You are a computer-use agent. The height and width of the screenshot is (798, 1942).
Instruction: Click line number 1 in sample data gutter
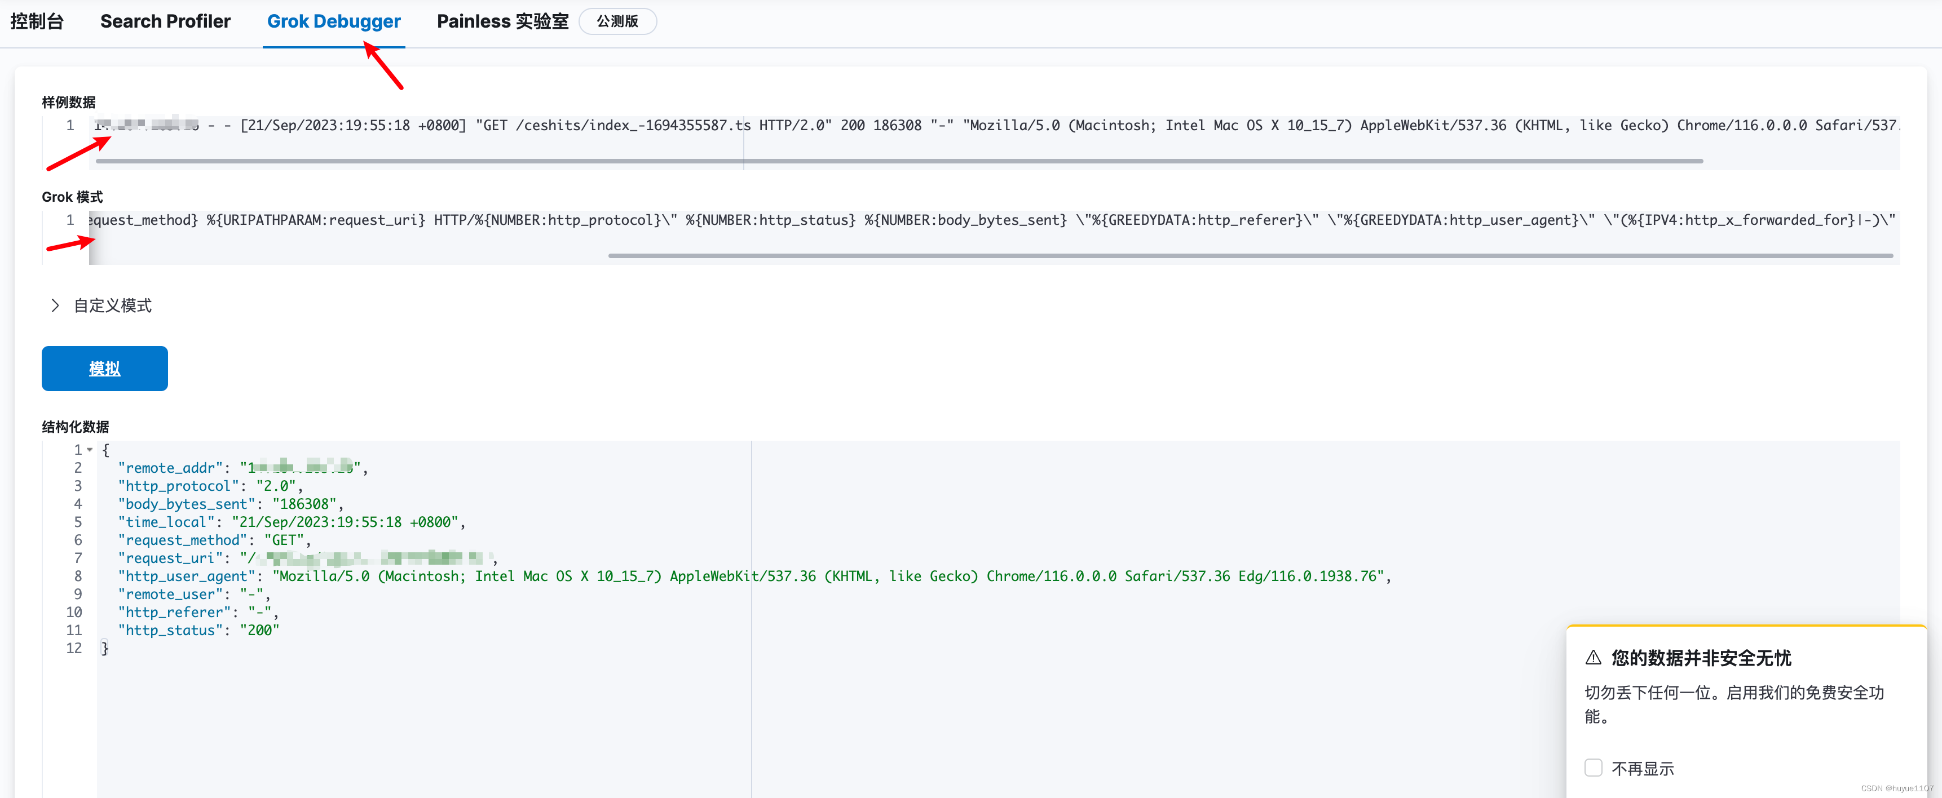click(69, 125)
